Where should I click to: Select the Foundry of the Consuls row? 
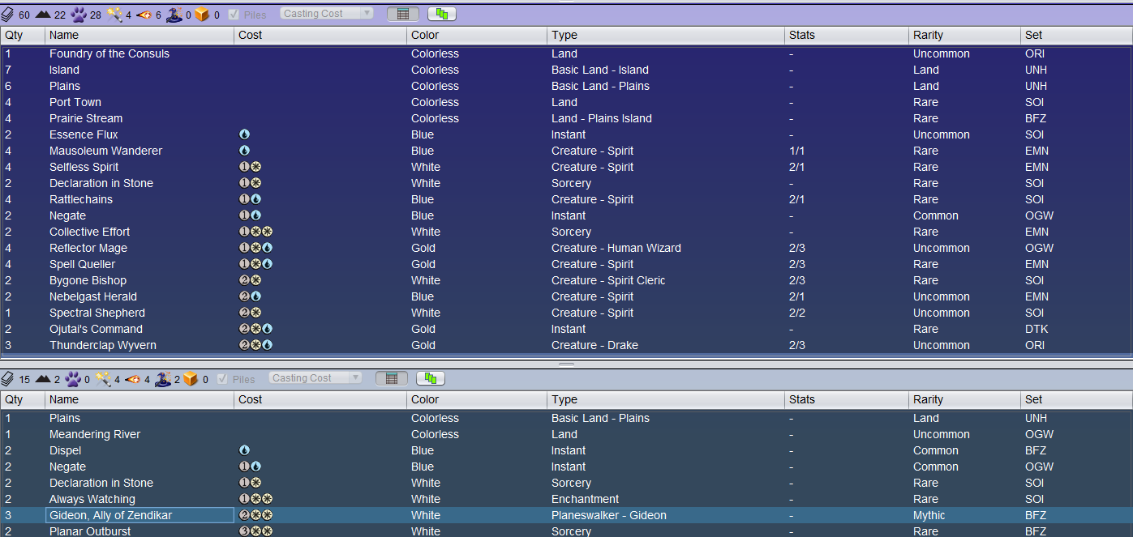coord(566,53)
